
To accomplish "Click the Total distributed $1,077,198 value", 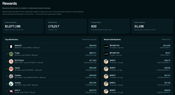I will click(13, 26).
